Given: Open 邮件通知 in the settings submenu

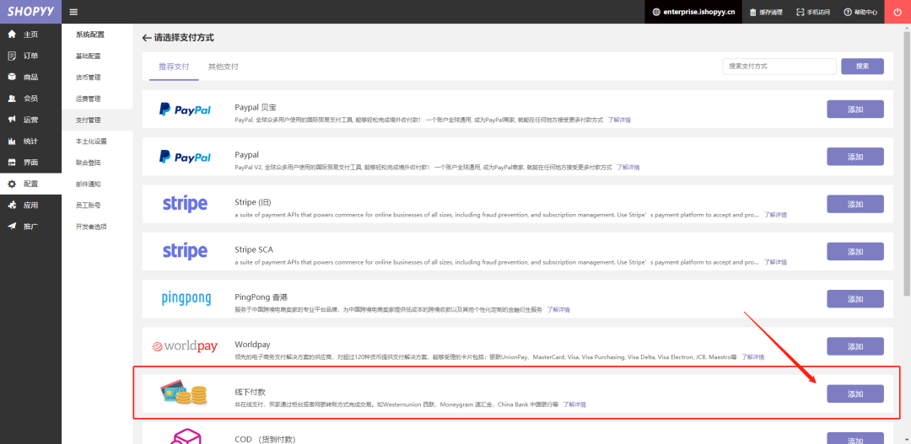Looking at the screenshot, I should [88, 184].
